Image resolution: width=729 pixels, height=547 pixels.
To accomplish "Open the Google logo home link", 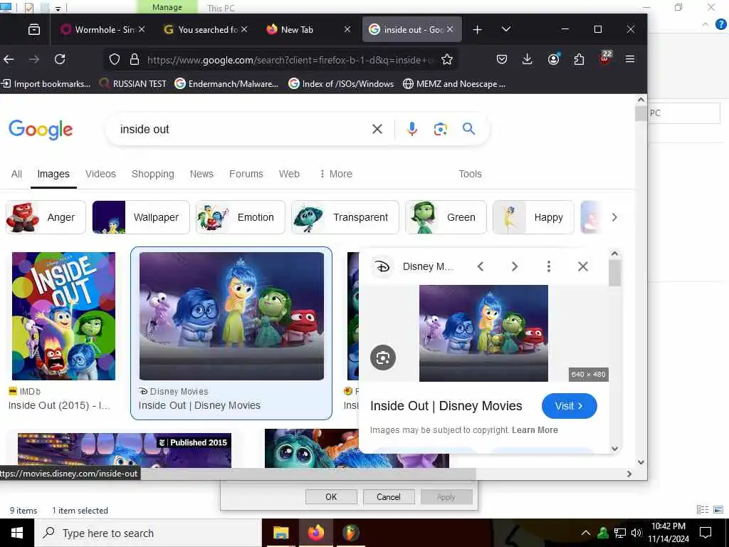I will coord(41,130).
